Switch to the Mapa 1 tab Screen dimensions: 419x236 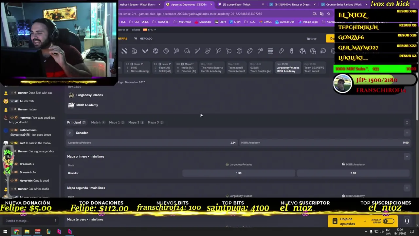pos(117,122)
